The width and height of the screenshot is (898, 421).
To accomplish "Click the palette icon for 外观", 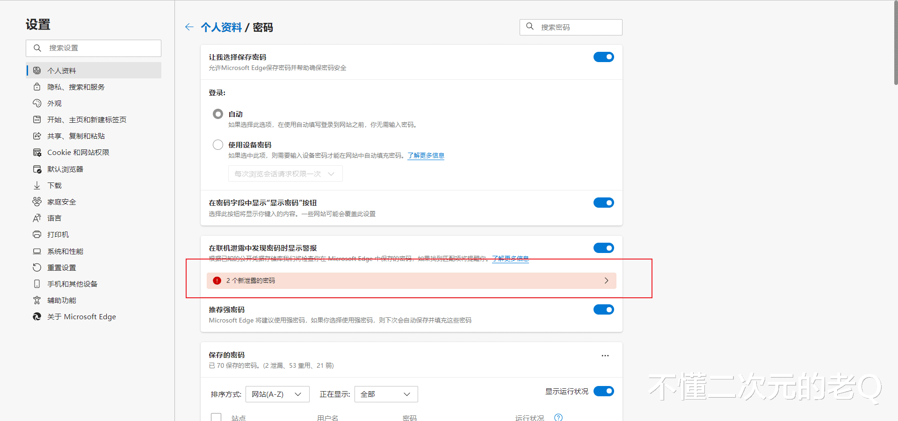I will (37, 103).
